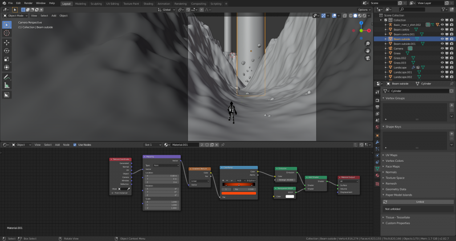Screen dimensions: 456x241
Task: Add a color stop in ColorRamp
Action: tap(223, 181)
